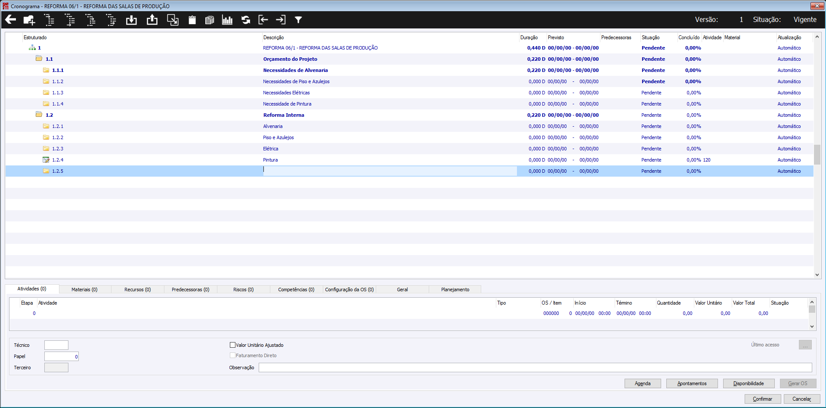Click the outline icon with arrow near its top

[49, 20]
